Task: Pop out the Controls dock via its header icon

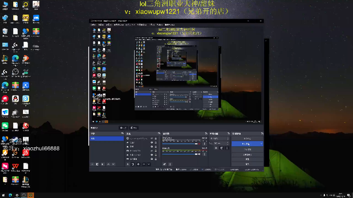Action: point(262,134)
